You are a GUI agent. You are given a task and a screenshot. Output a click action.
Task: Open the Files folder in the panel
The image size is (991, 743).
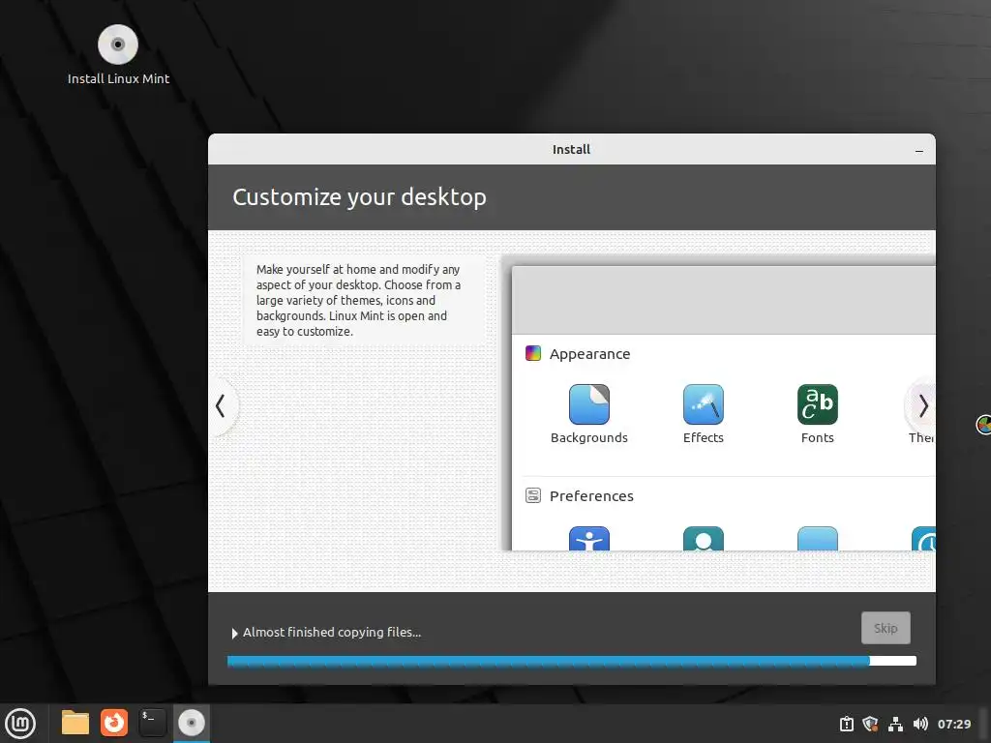coord(75,723)
